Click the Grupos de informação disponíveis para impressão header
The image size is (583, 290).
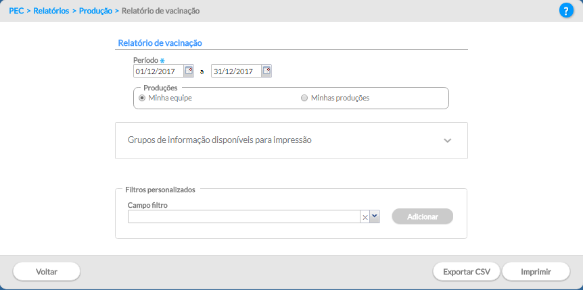coord(220,140)
